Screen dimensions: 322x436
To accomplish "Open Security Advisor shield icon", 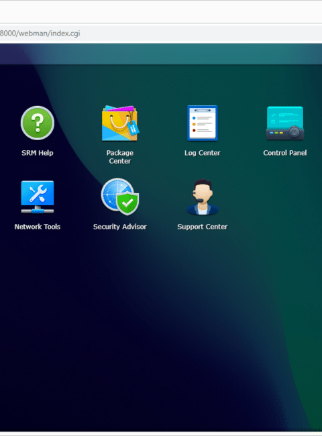I will point(120,197).
